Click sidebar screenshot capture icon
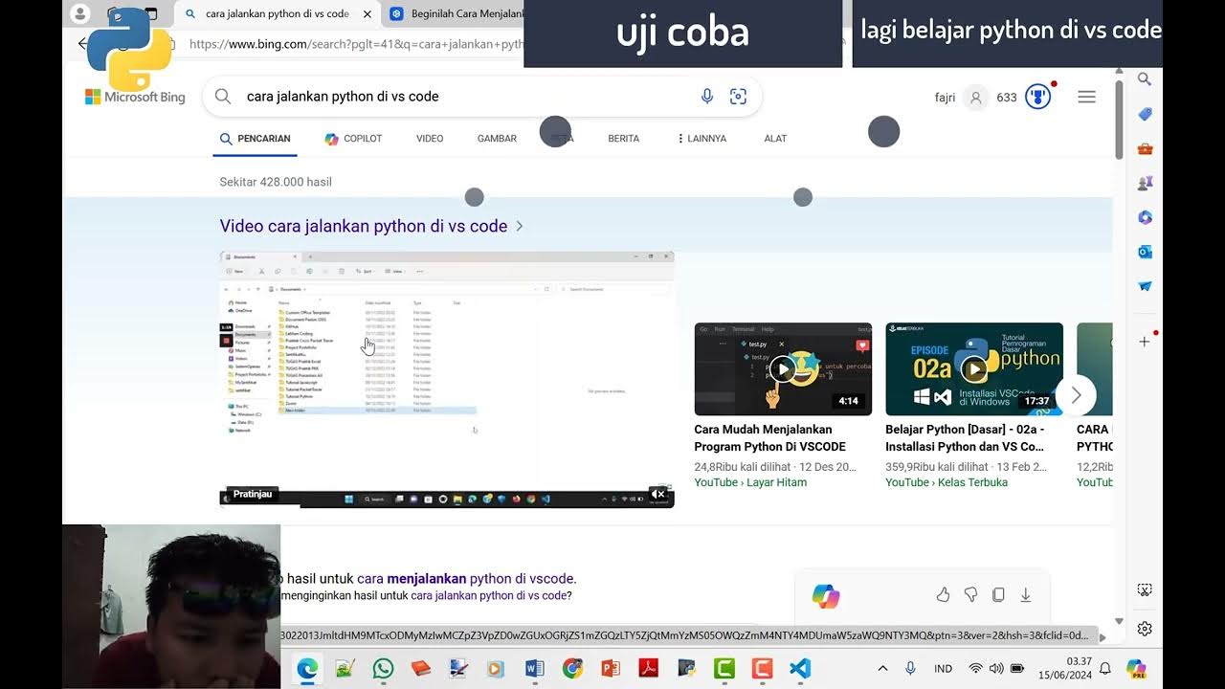 pyautogui.click(x=1145, y=590)
